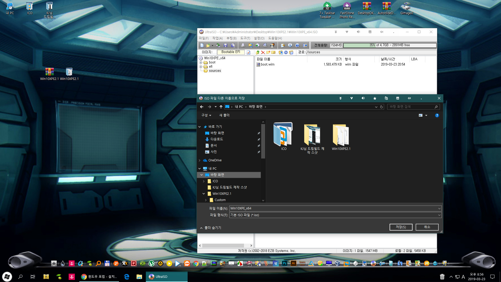Open the 파일 형식 file type combo box
This screenshot has height=282, width=501.
335,215
